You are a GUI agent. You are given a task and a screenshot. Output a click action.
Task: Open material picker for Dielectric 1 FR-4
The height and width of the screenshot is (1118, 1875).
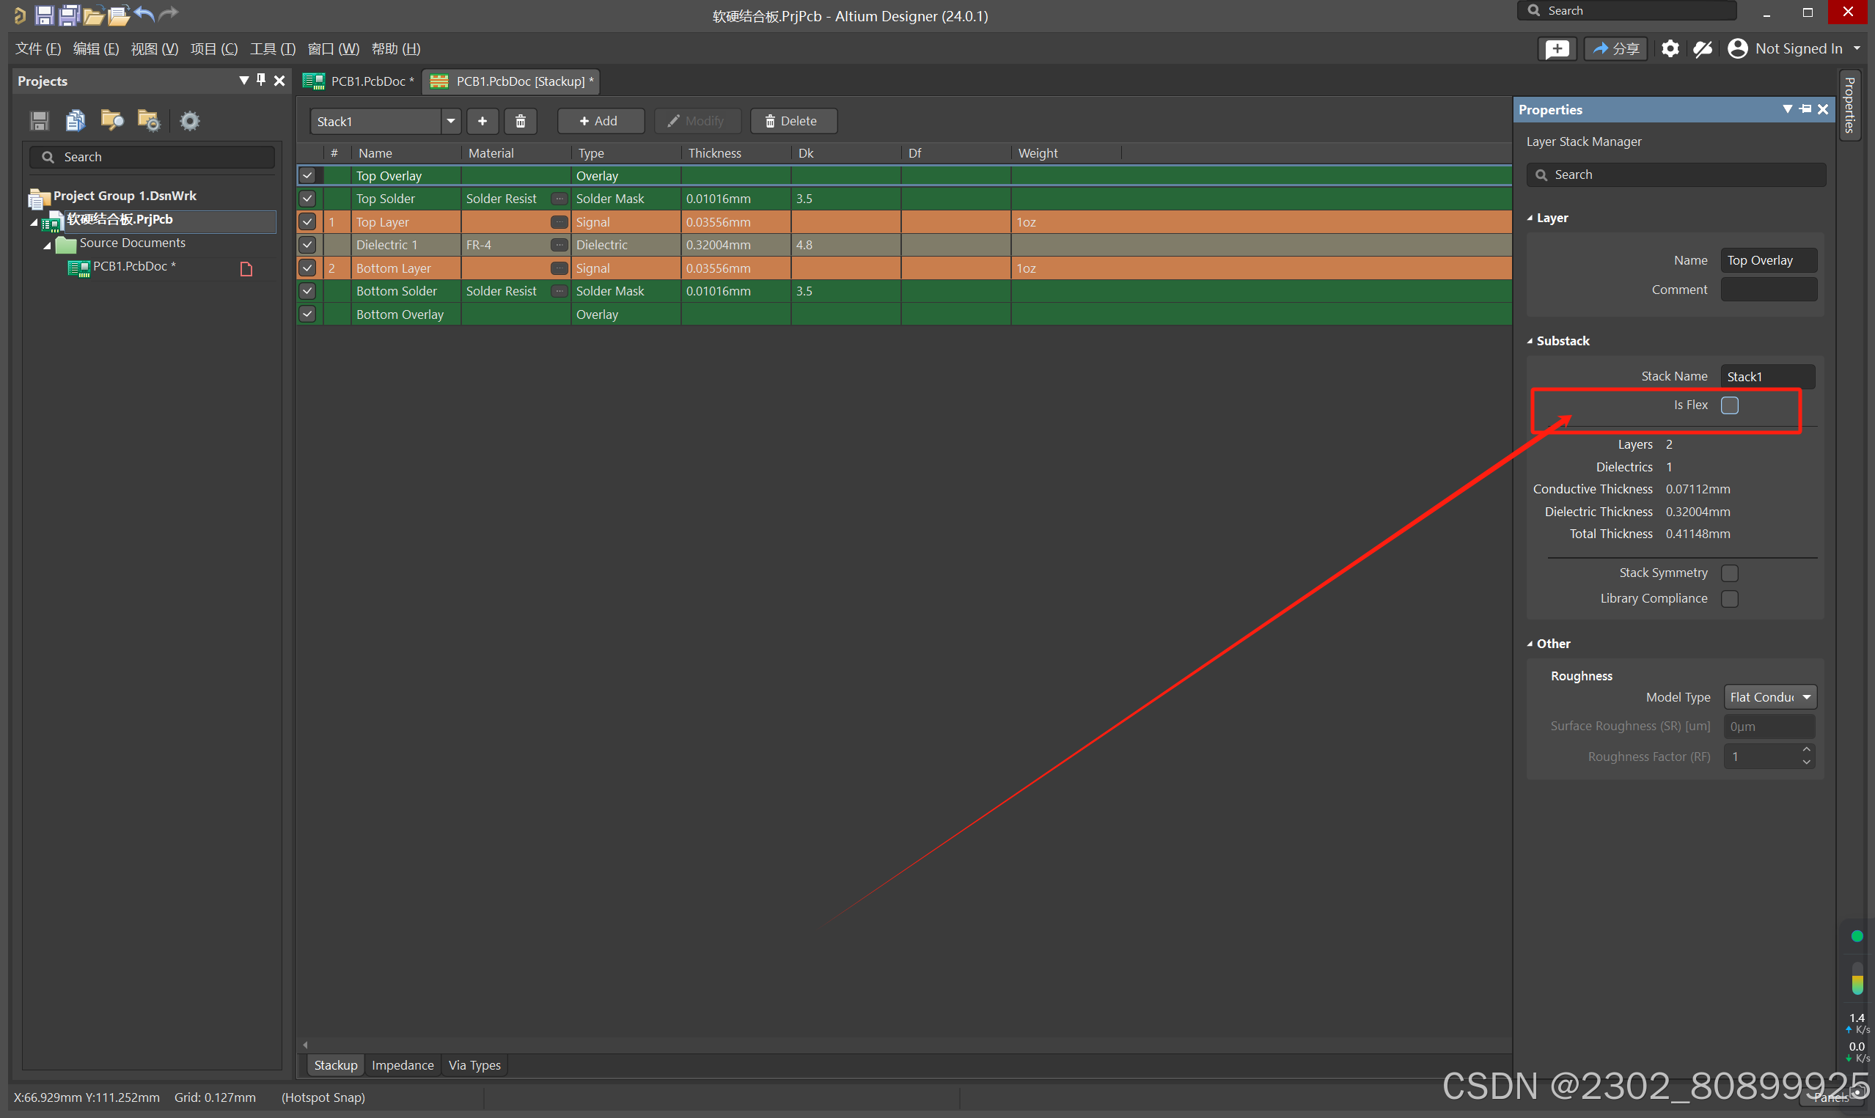coord(559,245)
